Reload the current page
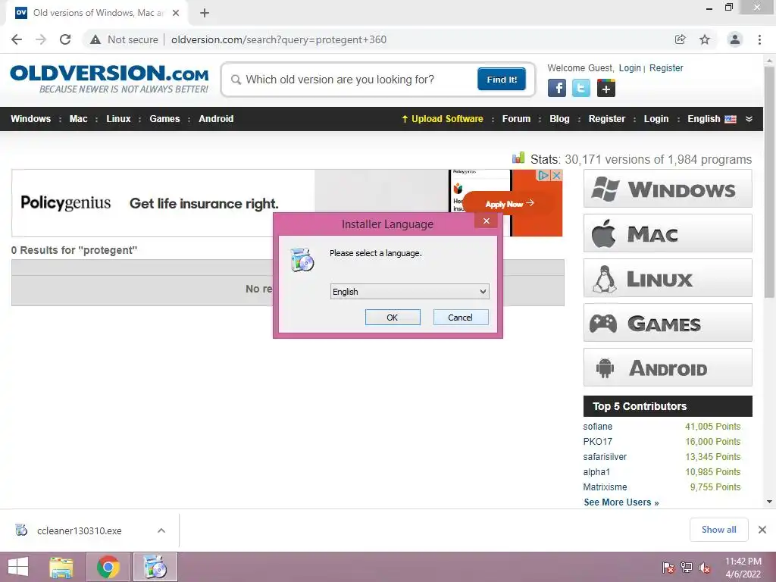 tap(65, 39)
